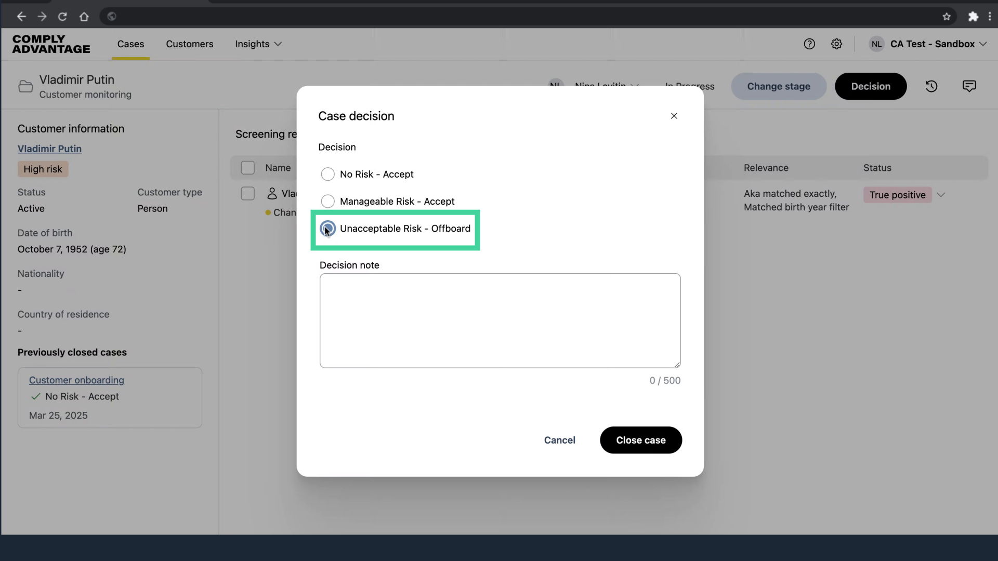Select Manageable Risk - Accept option
This screenshot has height=561, width=998.
point(327,202)
